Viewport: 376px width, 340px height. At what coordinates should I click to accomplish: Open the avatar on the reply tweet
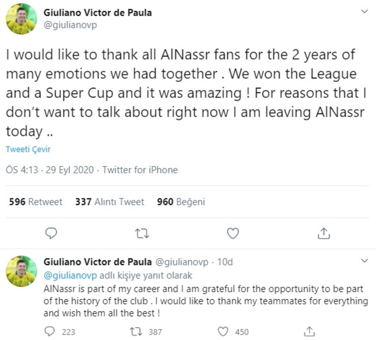tap(21, 271)
